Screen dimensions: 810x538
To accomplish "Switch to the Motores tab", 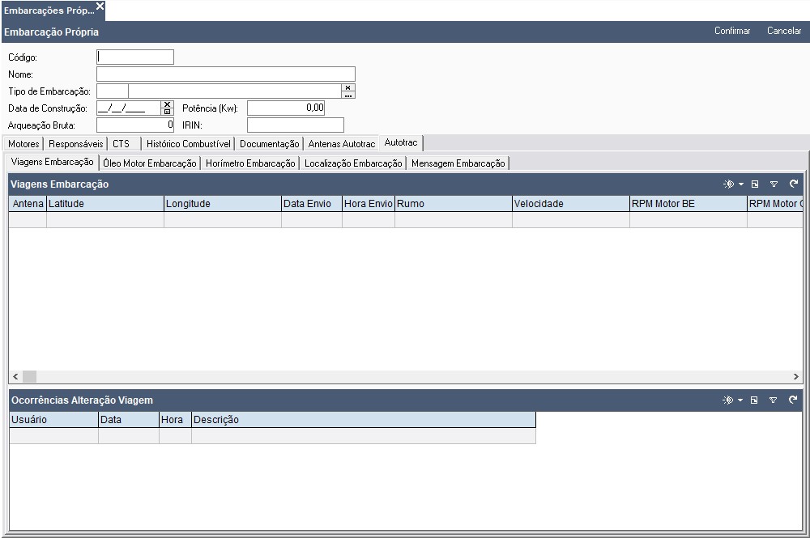I will (x=23, y=144).
